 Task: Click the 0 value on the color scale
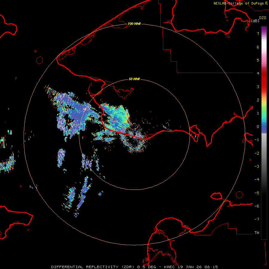coord(258,127)
